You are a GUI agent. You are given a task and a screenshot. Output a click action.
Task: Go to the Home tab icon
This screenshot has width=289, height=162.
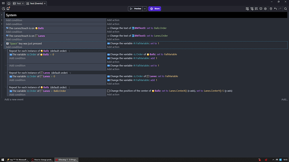9,3
